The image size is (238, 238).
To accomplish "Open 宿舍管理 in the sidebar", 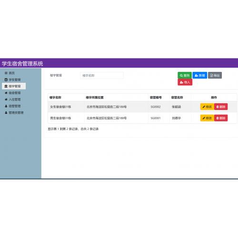I will [x=13, y=93].
